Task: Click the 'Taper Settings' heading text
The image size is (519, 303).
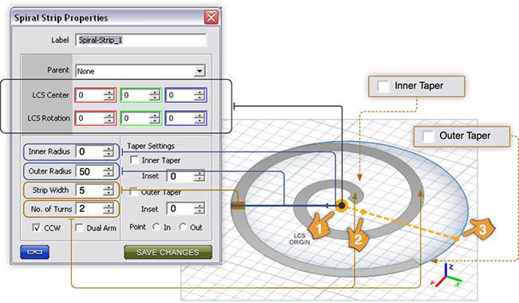Action: [151, 146]
